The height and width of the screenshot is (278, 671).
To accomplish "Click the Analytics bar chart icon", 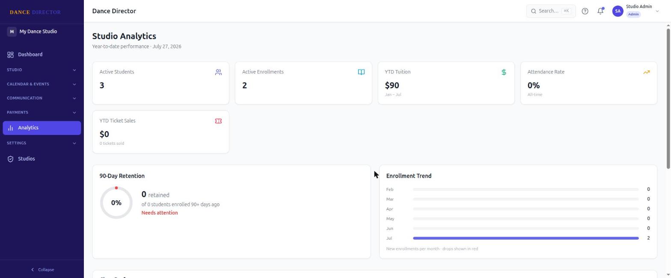I will point(10,128).
